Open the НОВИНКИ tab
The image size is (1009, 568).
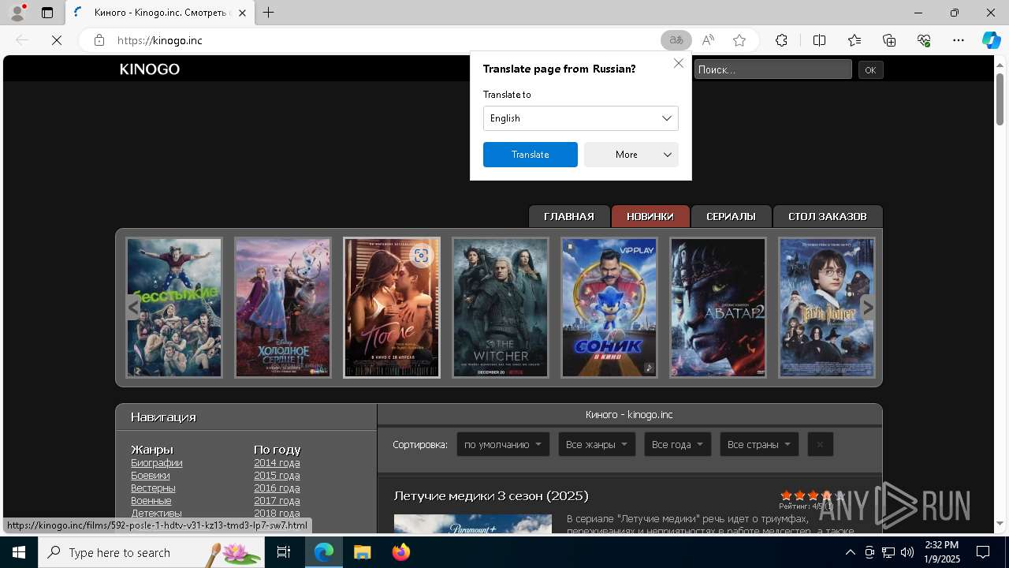point(650,216)
